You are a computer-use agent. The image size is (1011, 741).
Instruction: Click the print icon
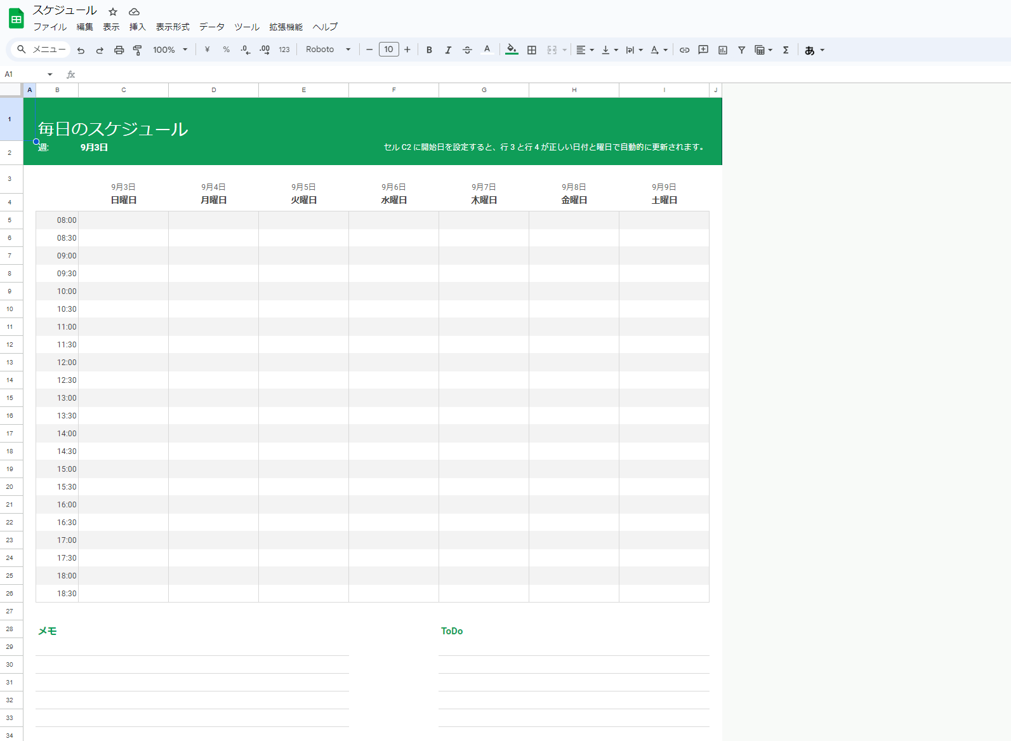[119, 50]
